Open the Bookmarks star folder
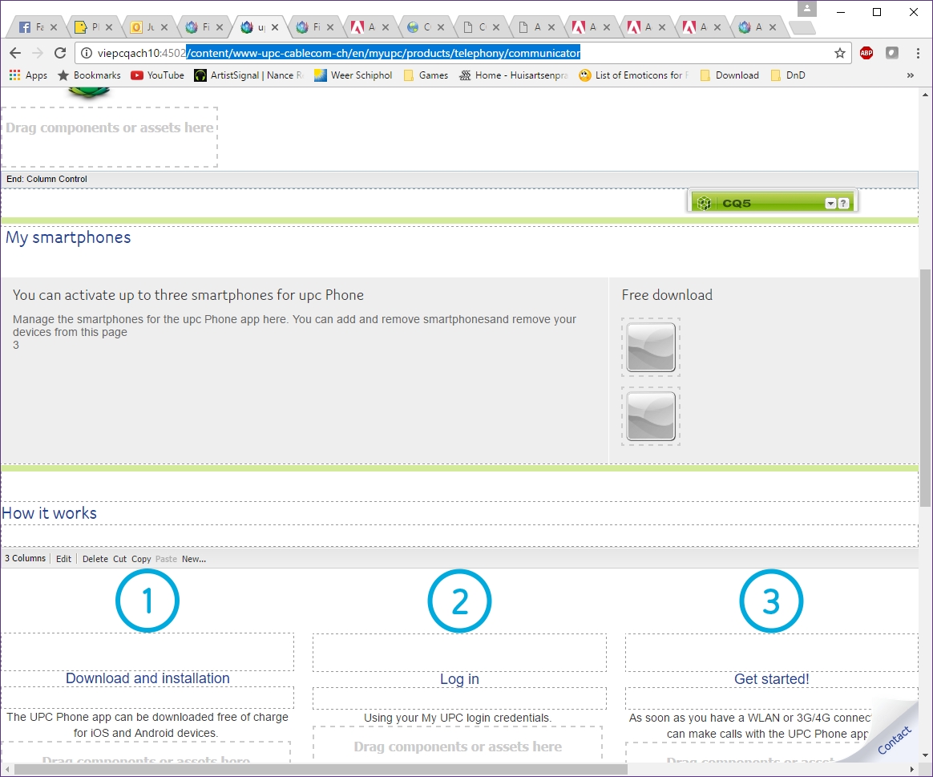Screen dimensions: 933x777 [x=89, y=75]
